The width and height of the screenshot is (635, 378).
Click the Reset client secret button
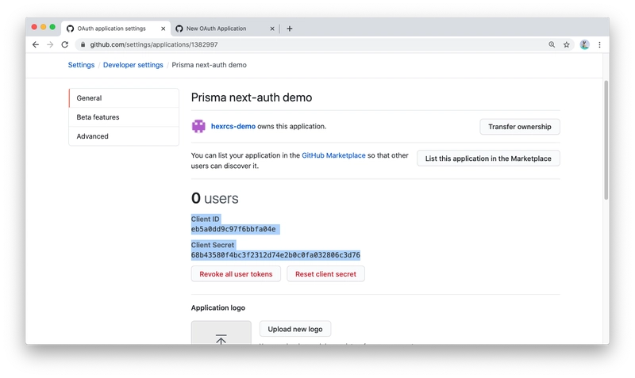tap(325, 274)
